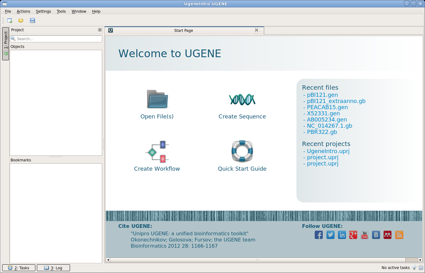Click the Create Sequence link text

(242, 117)
